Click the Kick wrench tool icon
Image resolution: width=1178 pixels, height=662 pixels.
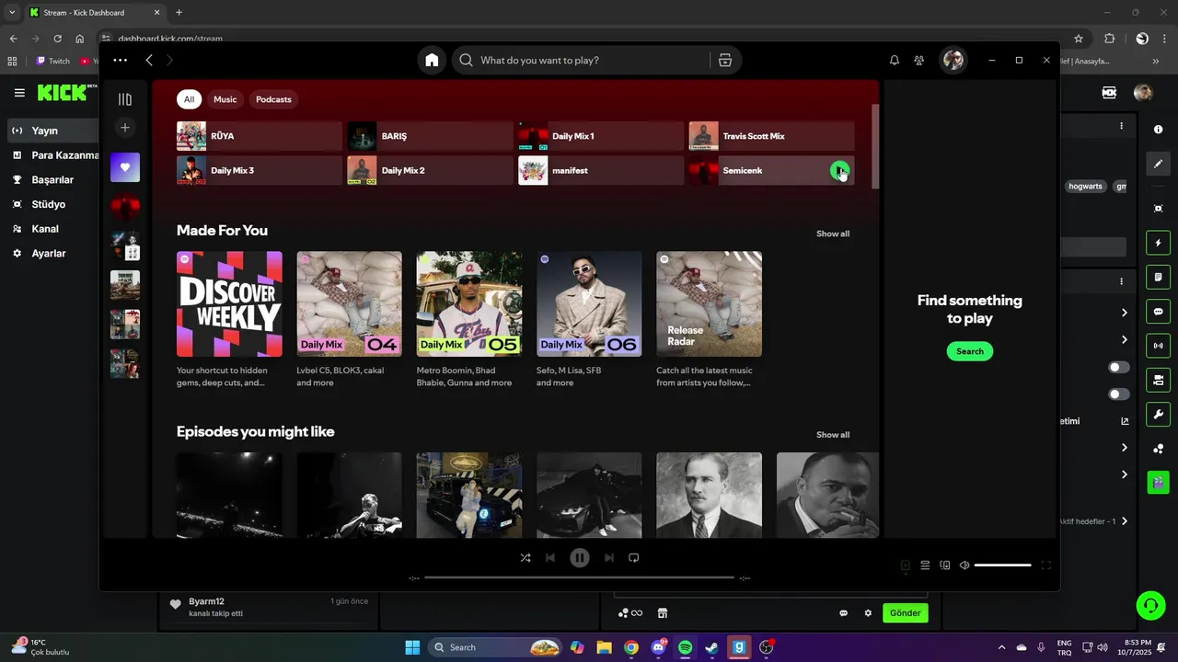[1159, 414]
